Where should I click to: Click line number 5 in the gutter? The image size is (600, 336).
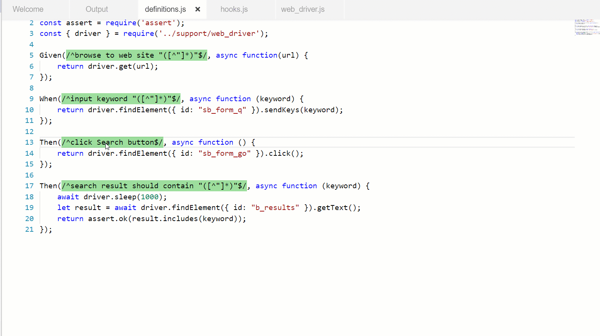tap(31, 55)
